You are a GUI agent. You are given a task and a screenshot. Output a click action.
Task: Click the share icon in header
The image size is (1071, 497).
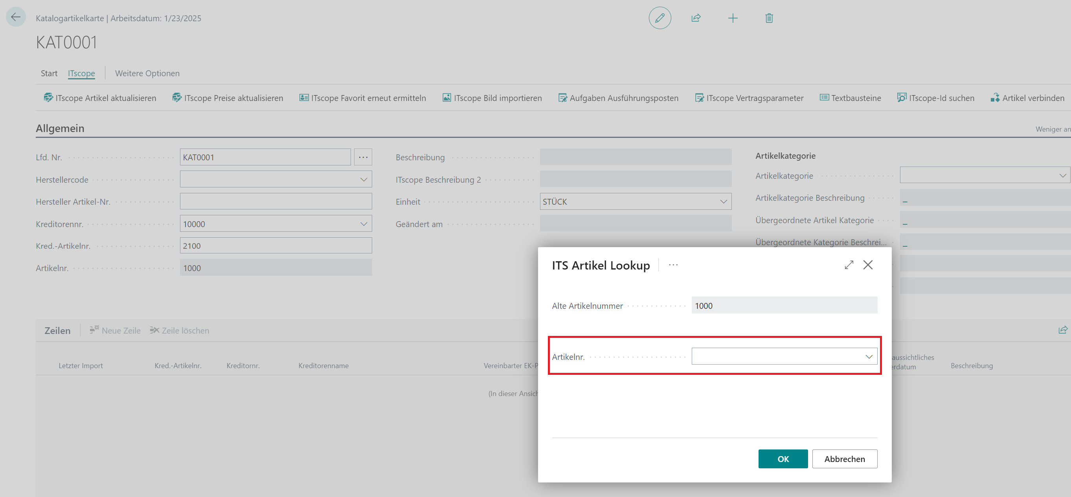(696, 18)
